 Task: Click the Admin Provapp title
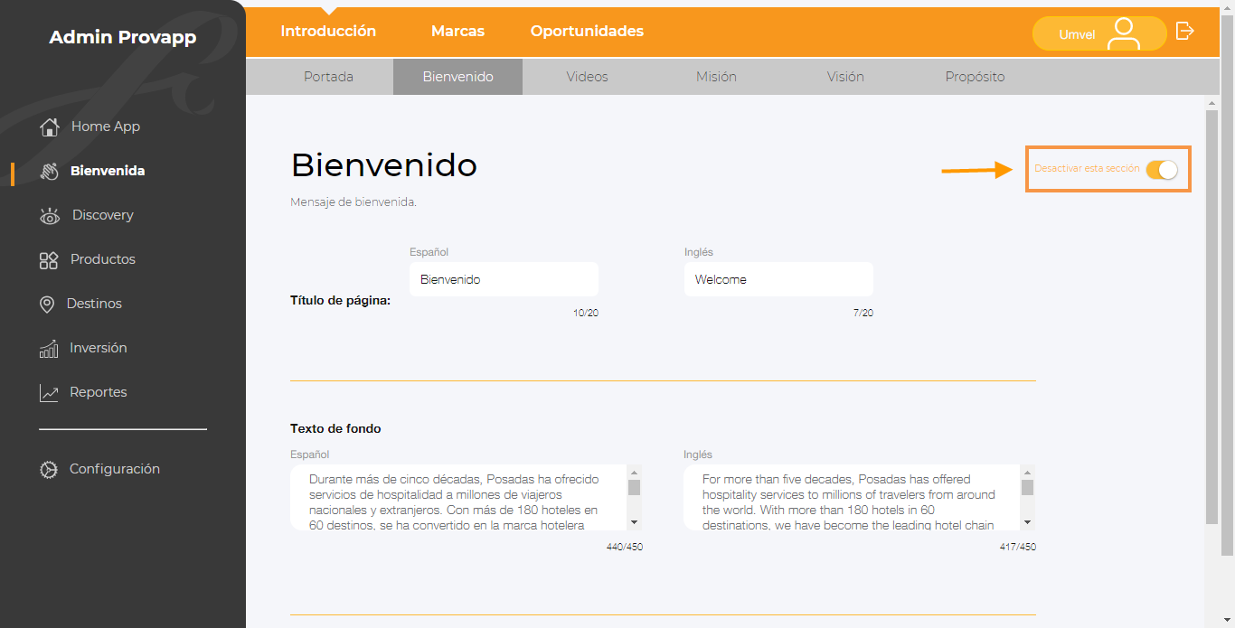[123, 37]
